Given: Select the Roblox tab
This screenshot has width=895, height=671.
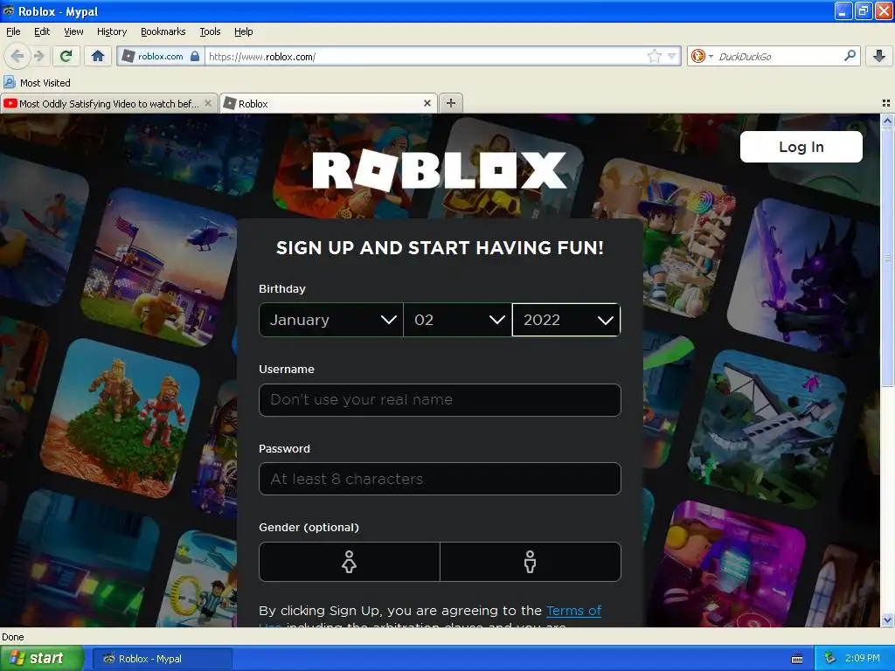Looking at the screenshot, I should point(329,103).
